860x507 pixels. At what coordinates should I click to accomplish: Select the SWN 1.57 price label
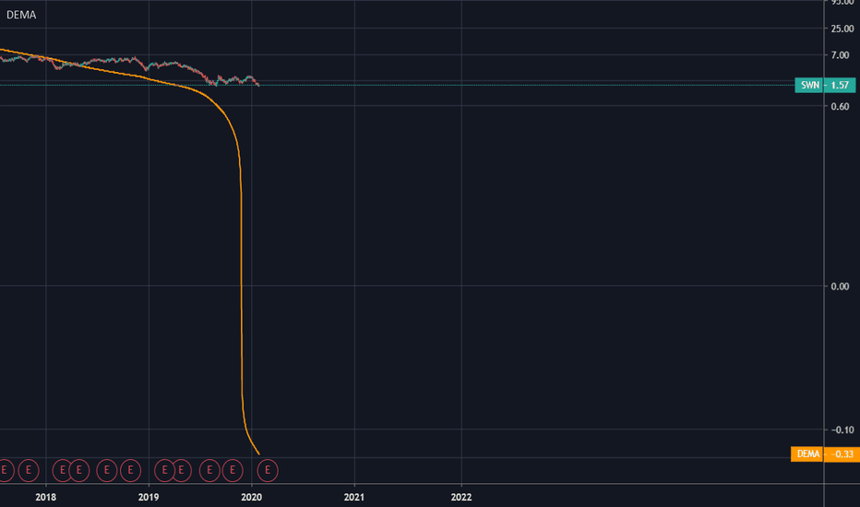point(825,85)
